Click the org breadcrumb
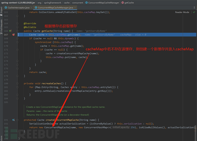 (x=39, y=3)
